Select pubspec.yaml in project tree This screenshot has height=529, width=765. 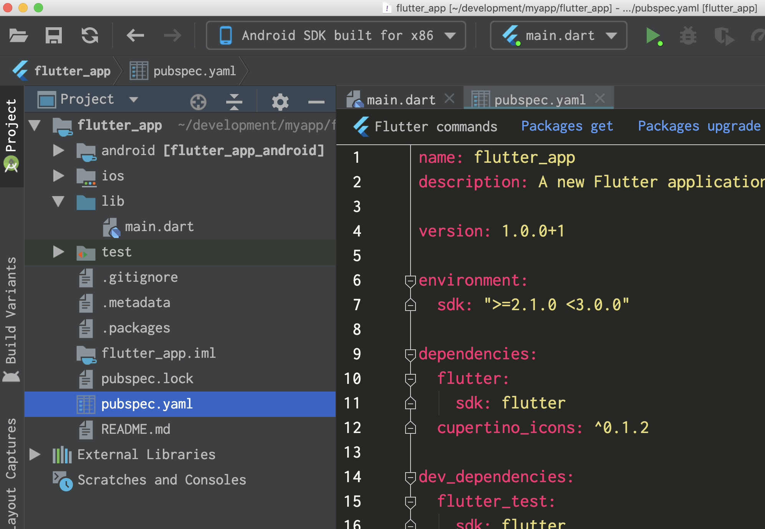click(x=180, y=404)
